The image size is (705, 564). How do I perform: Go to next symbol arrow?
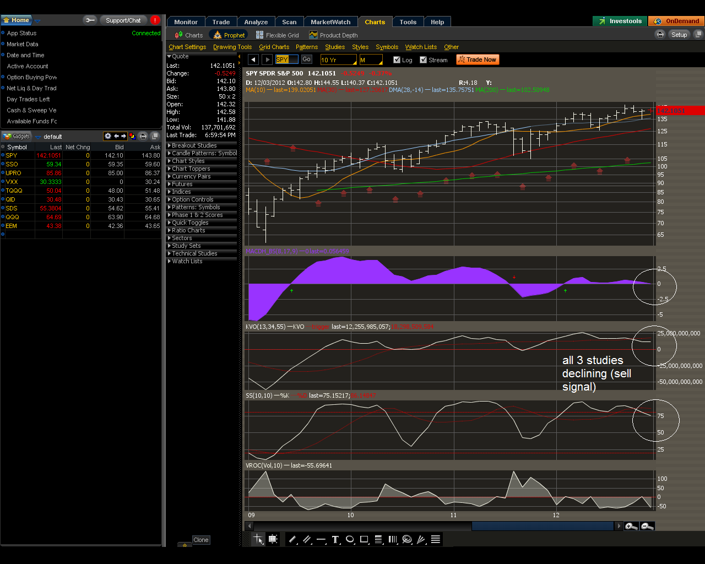point(267,59)
